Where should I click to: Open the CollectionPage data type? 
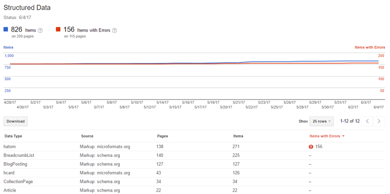(x=18, y=181)
